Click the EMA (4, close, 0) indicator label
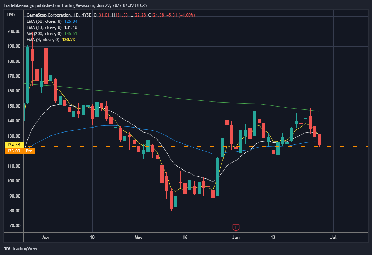Image resolution: width=372 pixels, height=255 pixels. [43, 40]
